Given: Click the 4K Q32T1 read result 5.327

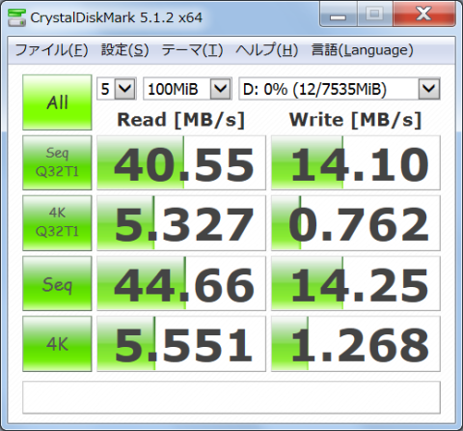Looking at the screenshot, I should pyautogui.click(x=181, y=223).
